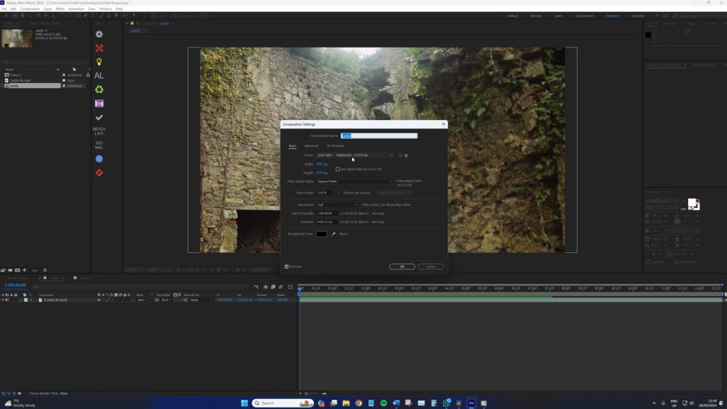Open the Composition menu
Viewport: 727px width, 409px height.
(30, 9)
